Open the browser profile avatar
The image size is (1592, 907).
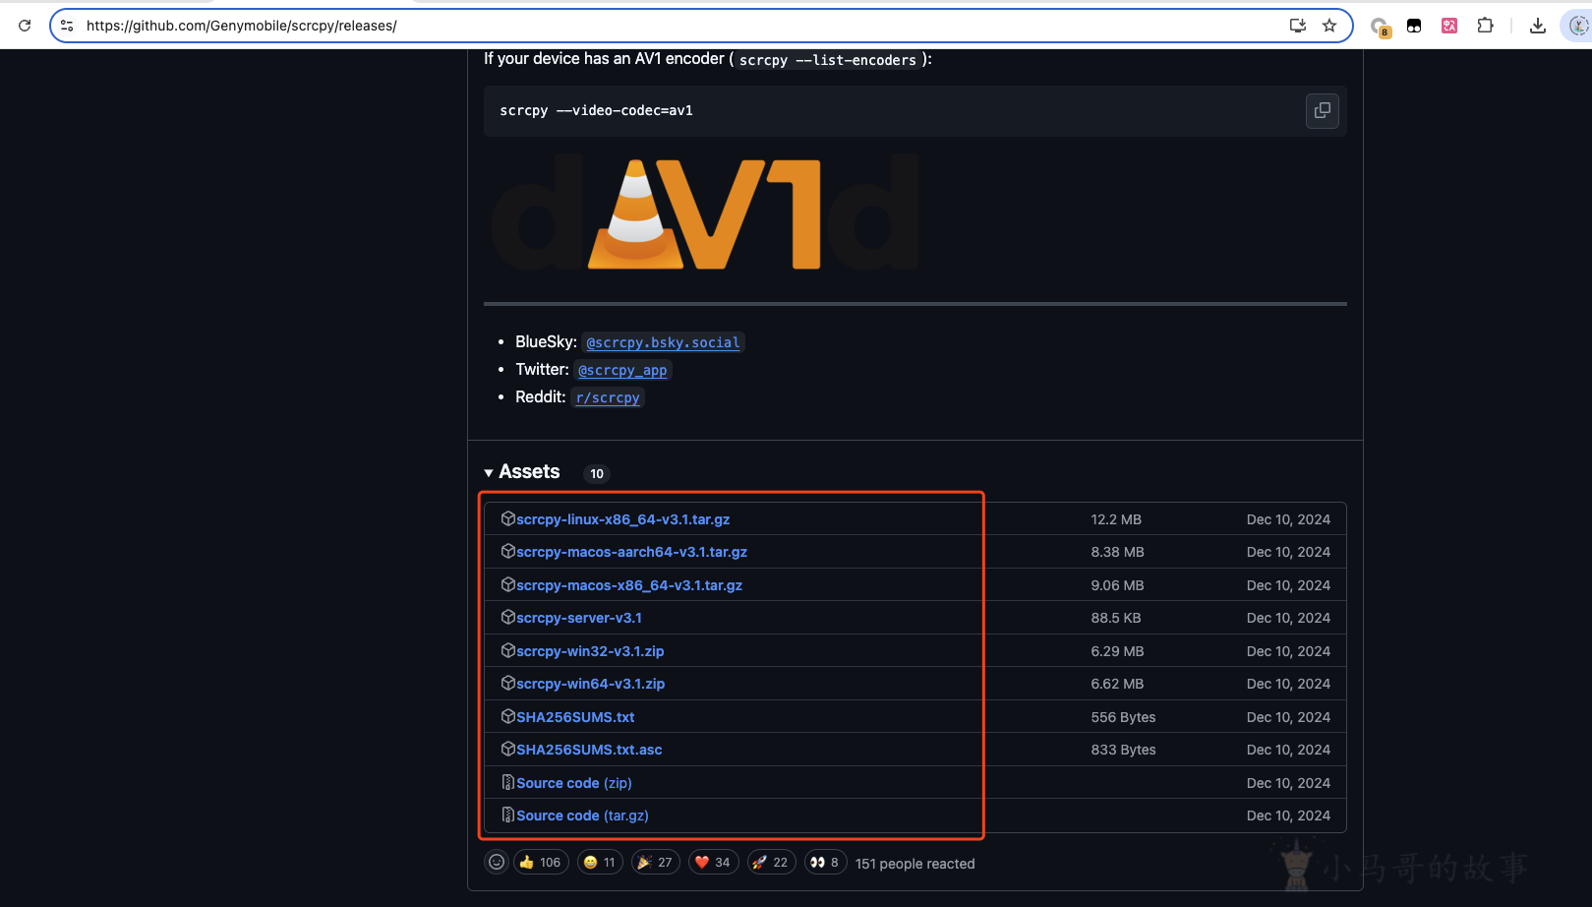1578,26
